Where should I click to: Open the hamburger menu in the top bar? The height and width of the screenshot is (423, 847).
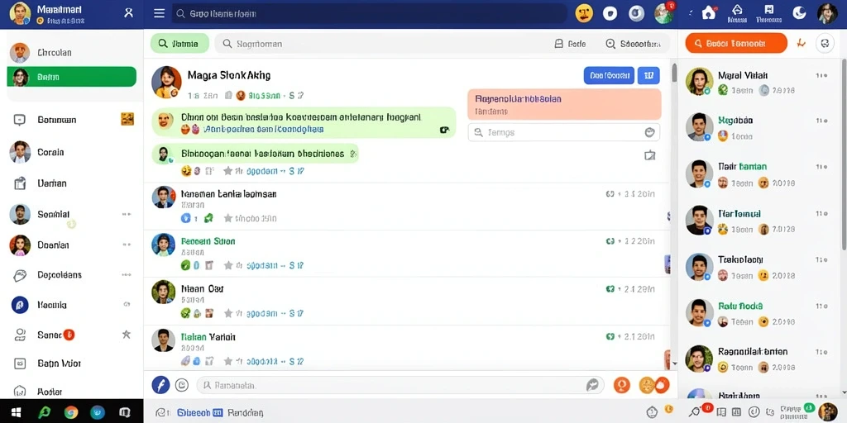pos(160,13)
